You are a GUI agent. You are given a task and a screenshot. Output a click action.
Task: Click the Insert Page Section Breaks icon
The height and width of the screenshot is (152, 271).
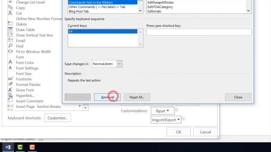point(10,106)
